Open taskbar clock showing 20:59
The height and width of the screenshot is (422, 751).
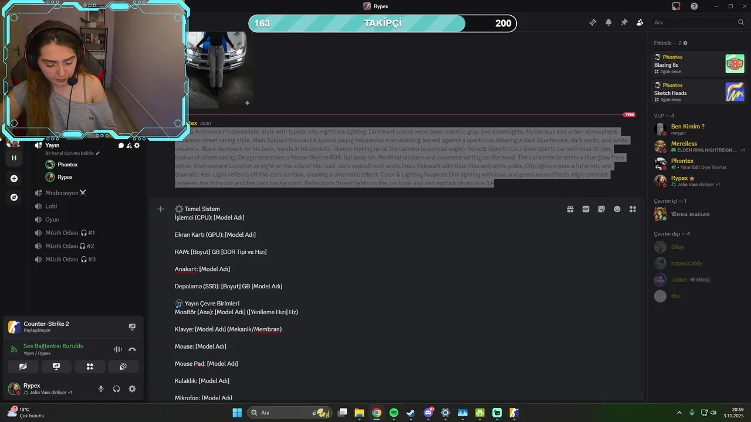(733, 413)
